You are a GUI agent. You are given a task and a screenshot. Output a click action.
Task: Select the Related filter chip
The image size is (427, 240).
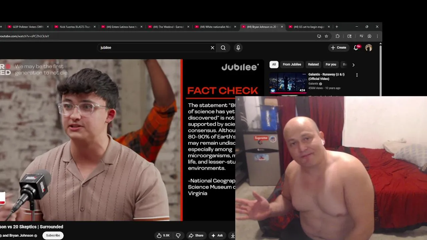point(313,64)
